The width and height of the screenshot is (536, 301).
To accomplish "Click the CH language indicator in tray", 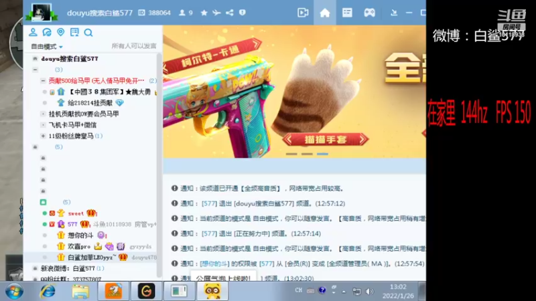I will (298, 290).
